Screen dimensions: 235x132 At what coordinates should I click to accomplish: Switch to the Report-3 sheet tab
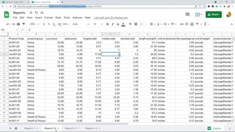coord(70,128)
